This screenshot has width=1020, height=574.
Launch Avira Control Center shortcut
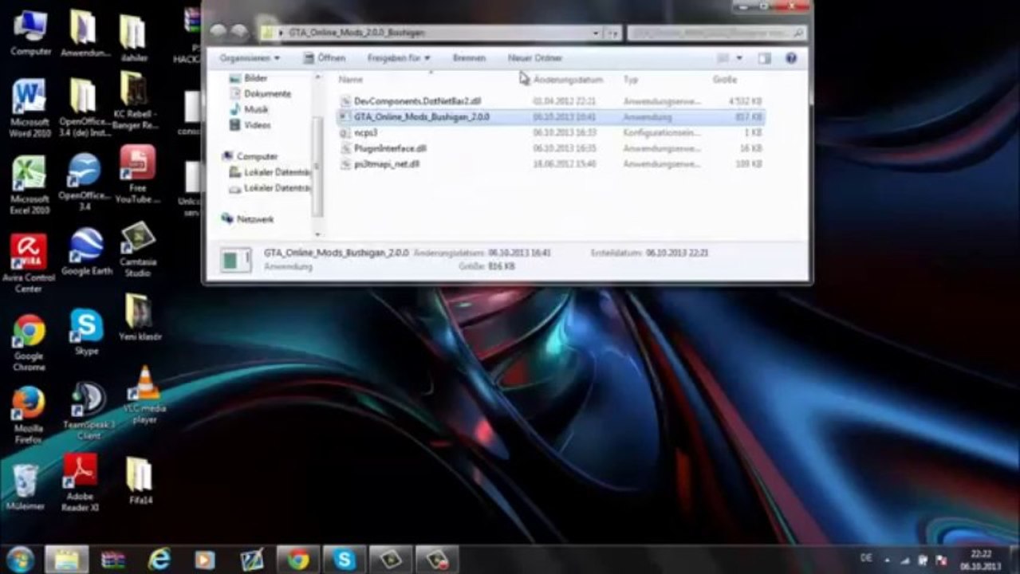[29, 263]
